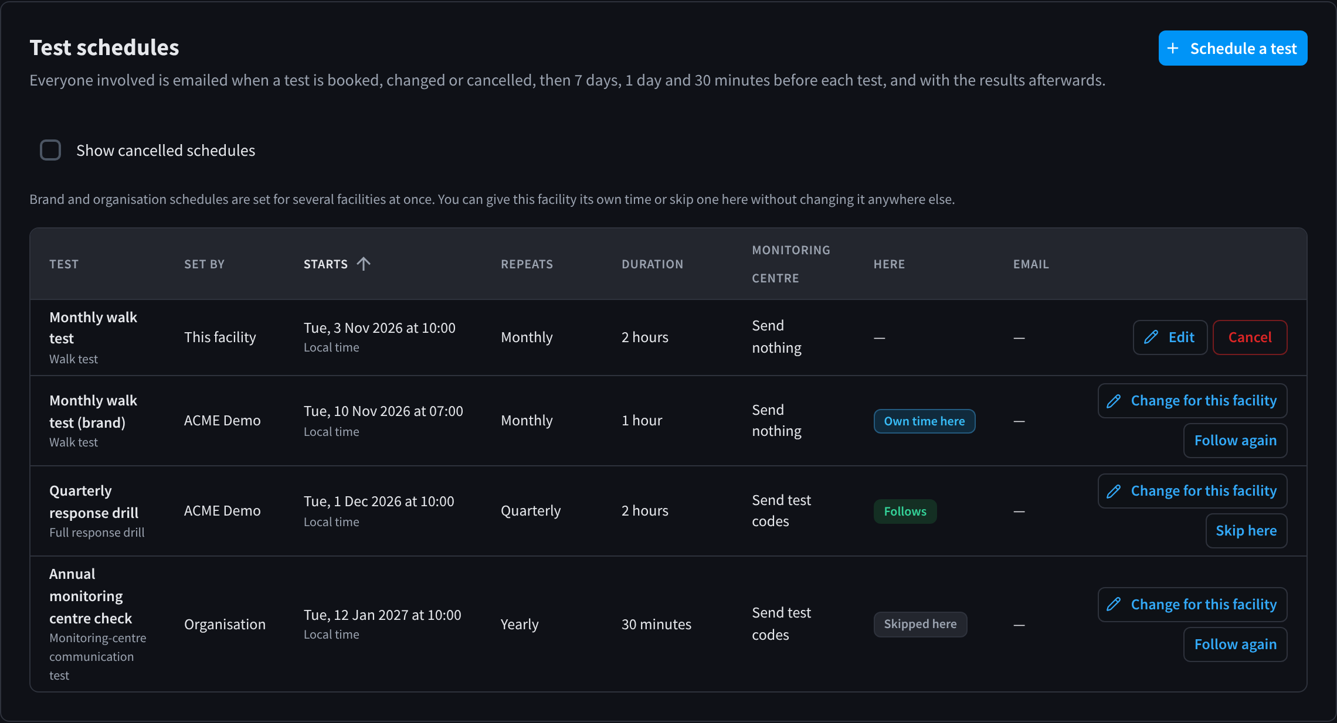Click the This facility set-by cell
1337x723 pixels.
coord(220,337)
